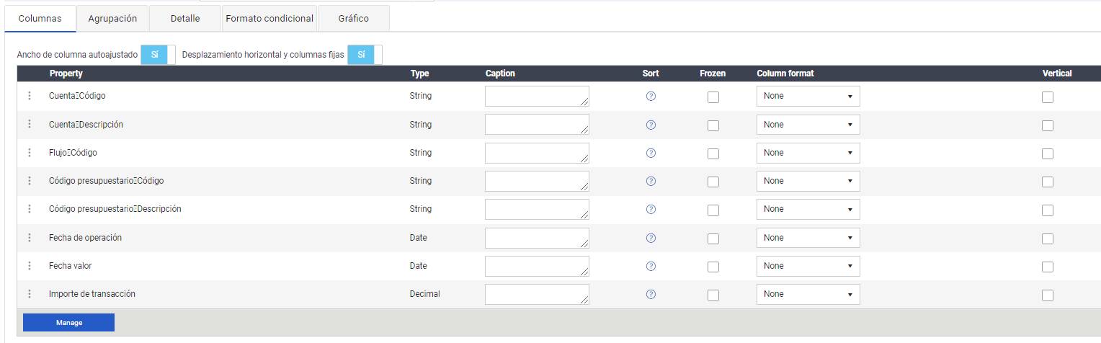1101x343 pixels.
Task: Toggle Ancho de columna autoajustado switch
Action: (158, 55)
